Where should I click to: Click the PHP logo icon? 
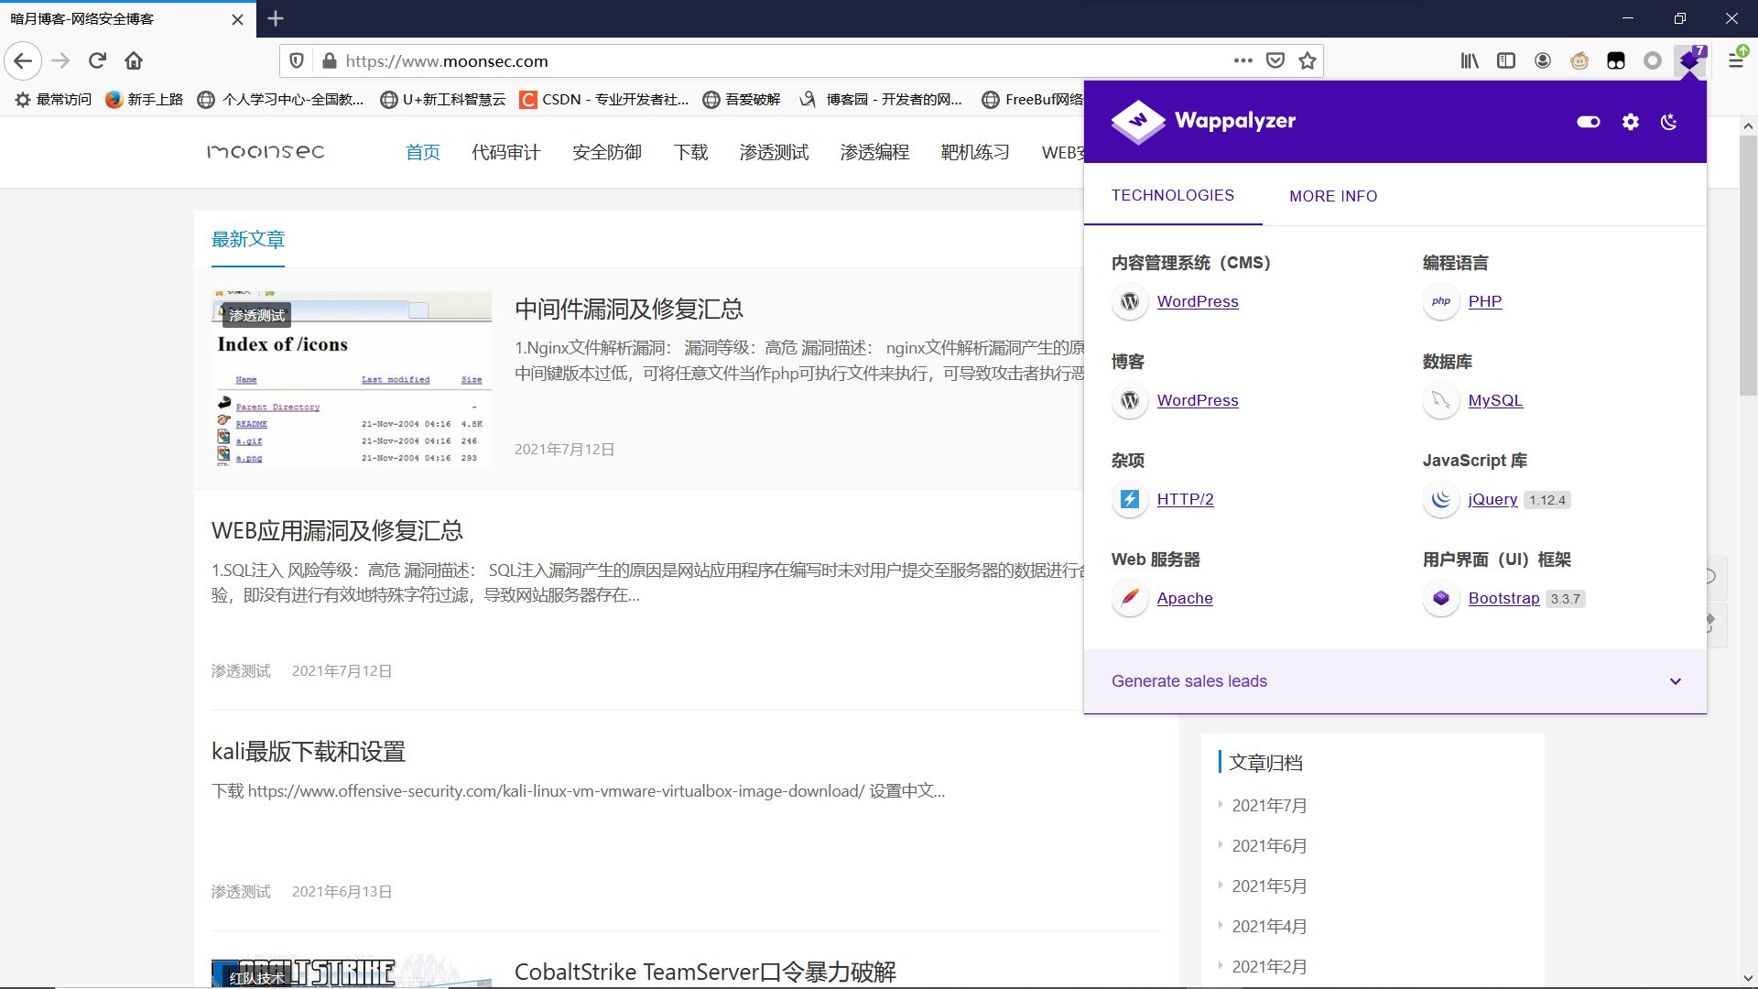tap(1441, 301)
